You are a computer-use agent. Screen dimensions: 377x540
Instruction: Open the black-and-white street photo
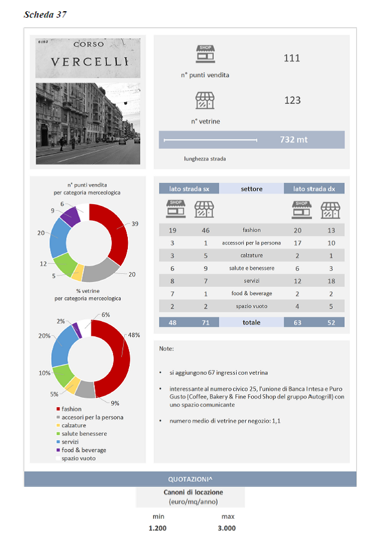[x=88, y=123]
